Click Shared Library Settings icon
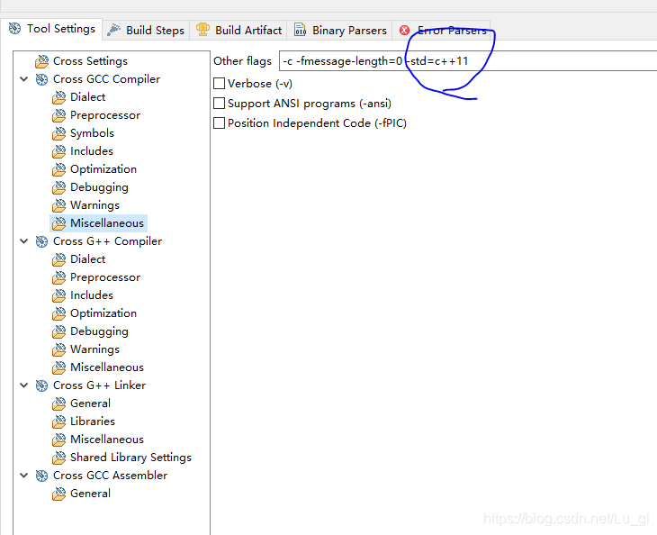This screenshot has height=535, width=657. point(59,458)
